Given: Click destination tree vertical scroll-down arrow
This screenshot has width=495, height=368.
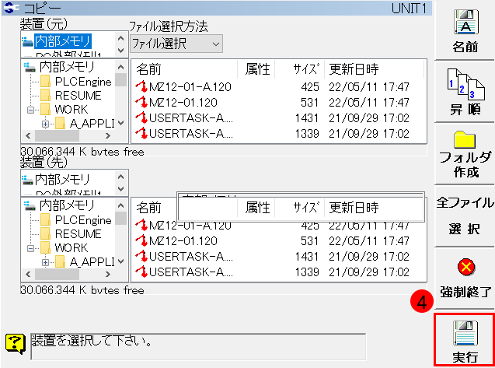Looking at the screenshot, I should [121, 261].
